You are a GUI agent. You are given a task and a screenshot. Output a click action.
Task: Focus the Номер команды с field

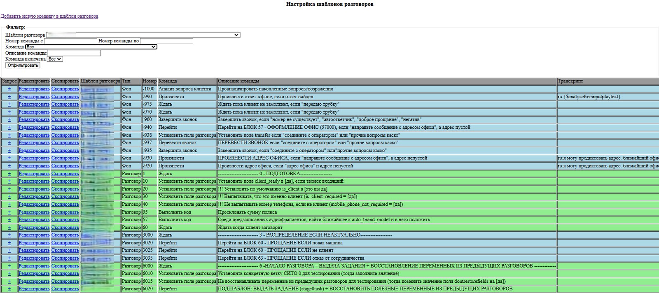pos(70,41)
